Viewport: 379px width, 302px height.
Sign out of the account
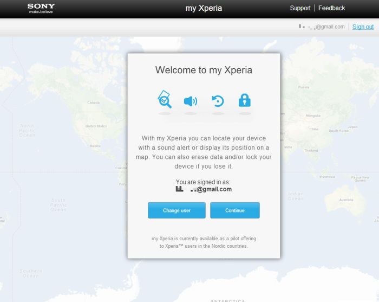pyautogui.click(x=363, y=27)
